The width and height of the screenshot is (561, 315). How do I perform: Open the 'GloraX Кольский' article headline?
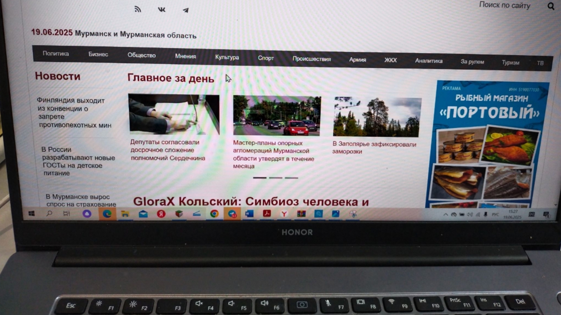[x=251, y=201]
